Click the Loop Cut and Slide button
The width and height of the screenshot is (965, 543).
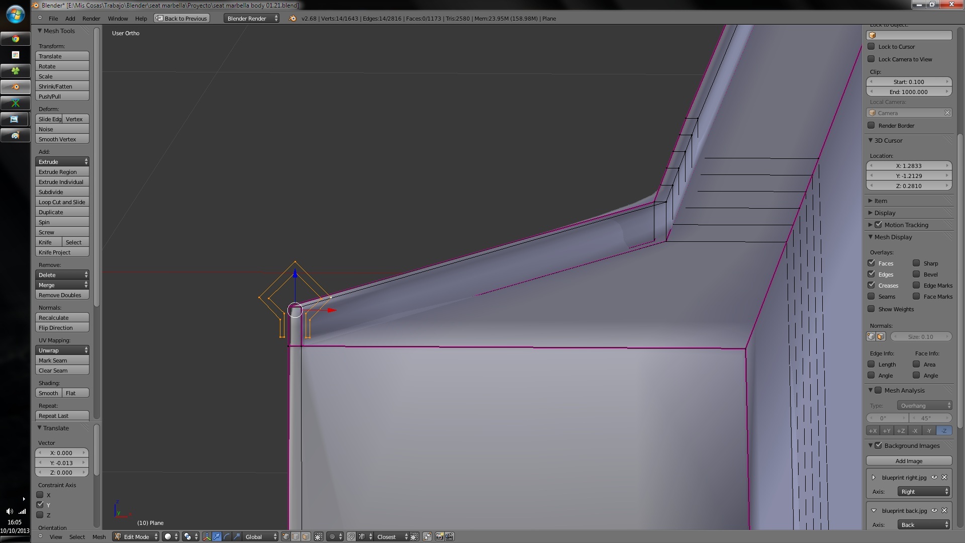(62, 202)
